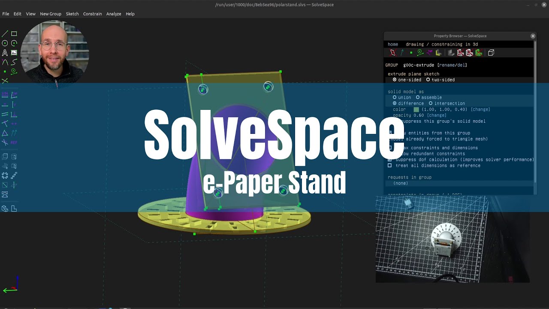Open the New Group menu
549x309 pixels.
[51, 14]
